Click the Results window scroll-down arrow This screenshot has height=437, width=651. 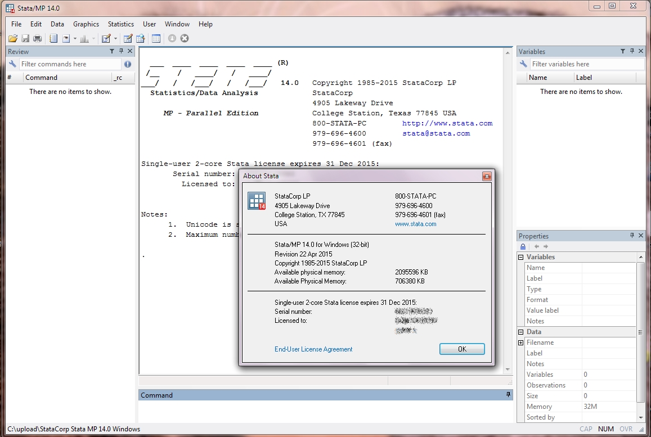coord(508,370)
